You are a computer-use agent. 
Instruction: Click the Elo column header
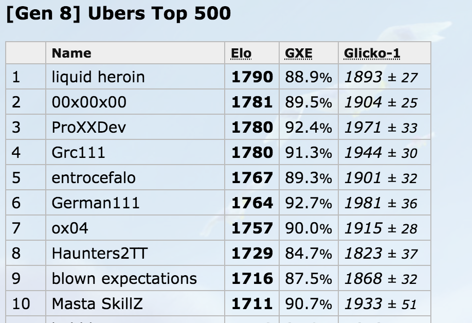[241, 53]
